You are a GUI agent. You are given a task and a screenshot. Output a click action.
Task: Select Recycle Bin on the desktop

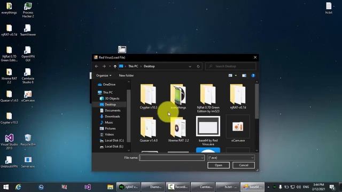pos(28,140)
